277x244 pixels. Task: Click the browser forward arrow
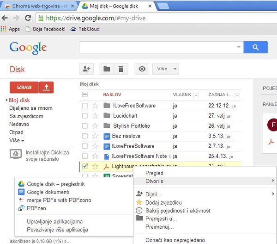point(16,18)
